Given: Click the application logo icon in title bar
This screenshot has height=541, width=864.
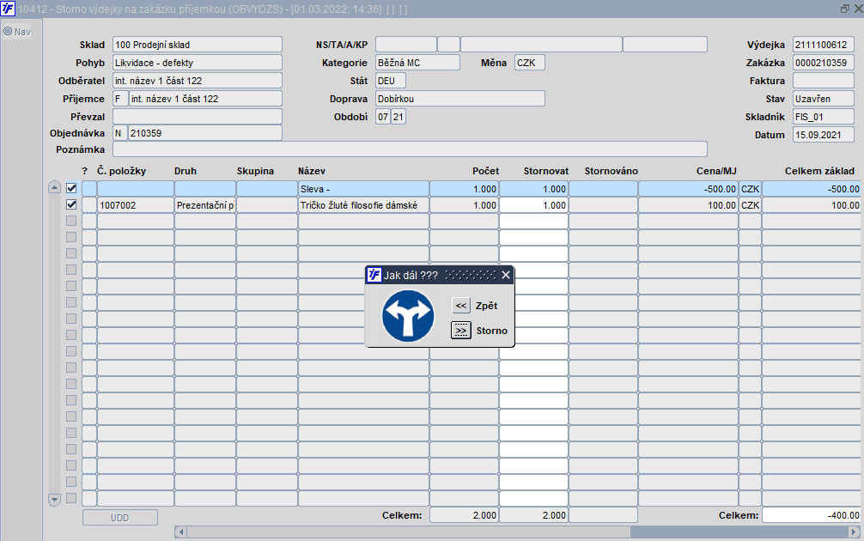Looking at the screenshot, I should (x=8, y=9).
